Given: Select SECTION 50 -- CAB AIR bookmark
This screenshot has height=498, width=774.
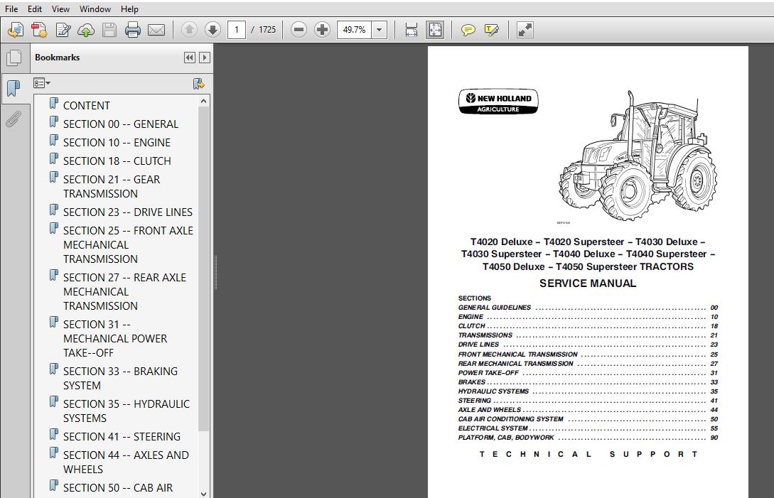Looking at the screenshot, I should coord(118,487).
